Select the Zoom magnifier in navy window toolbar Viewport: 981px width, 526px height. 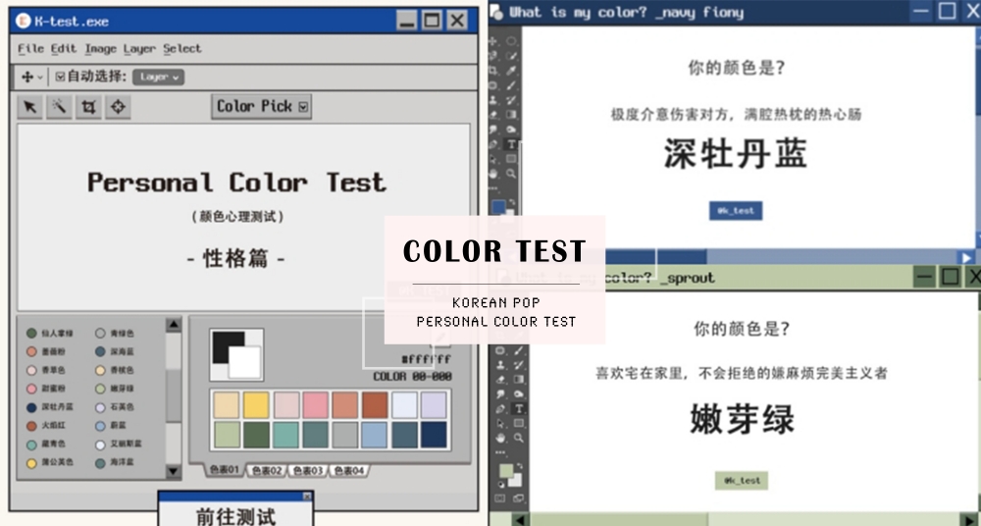(511, 174)
